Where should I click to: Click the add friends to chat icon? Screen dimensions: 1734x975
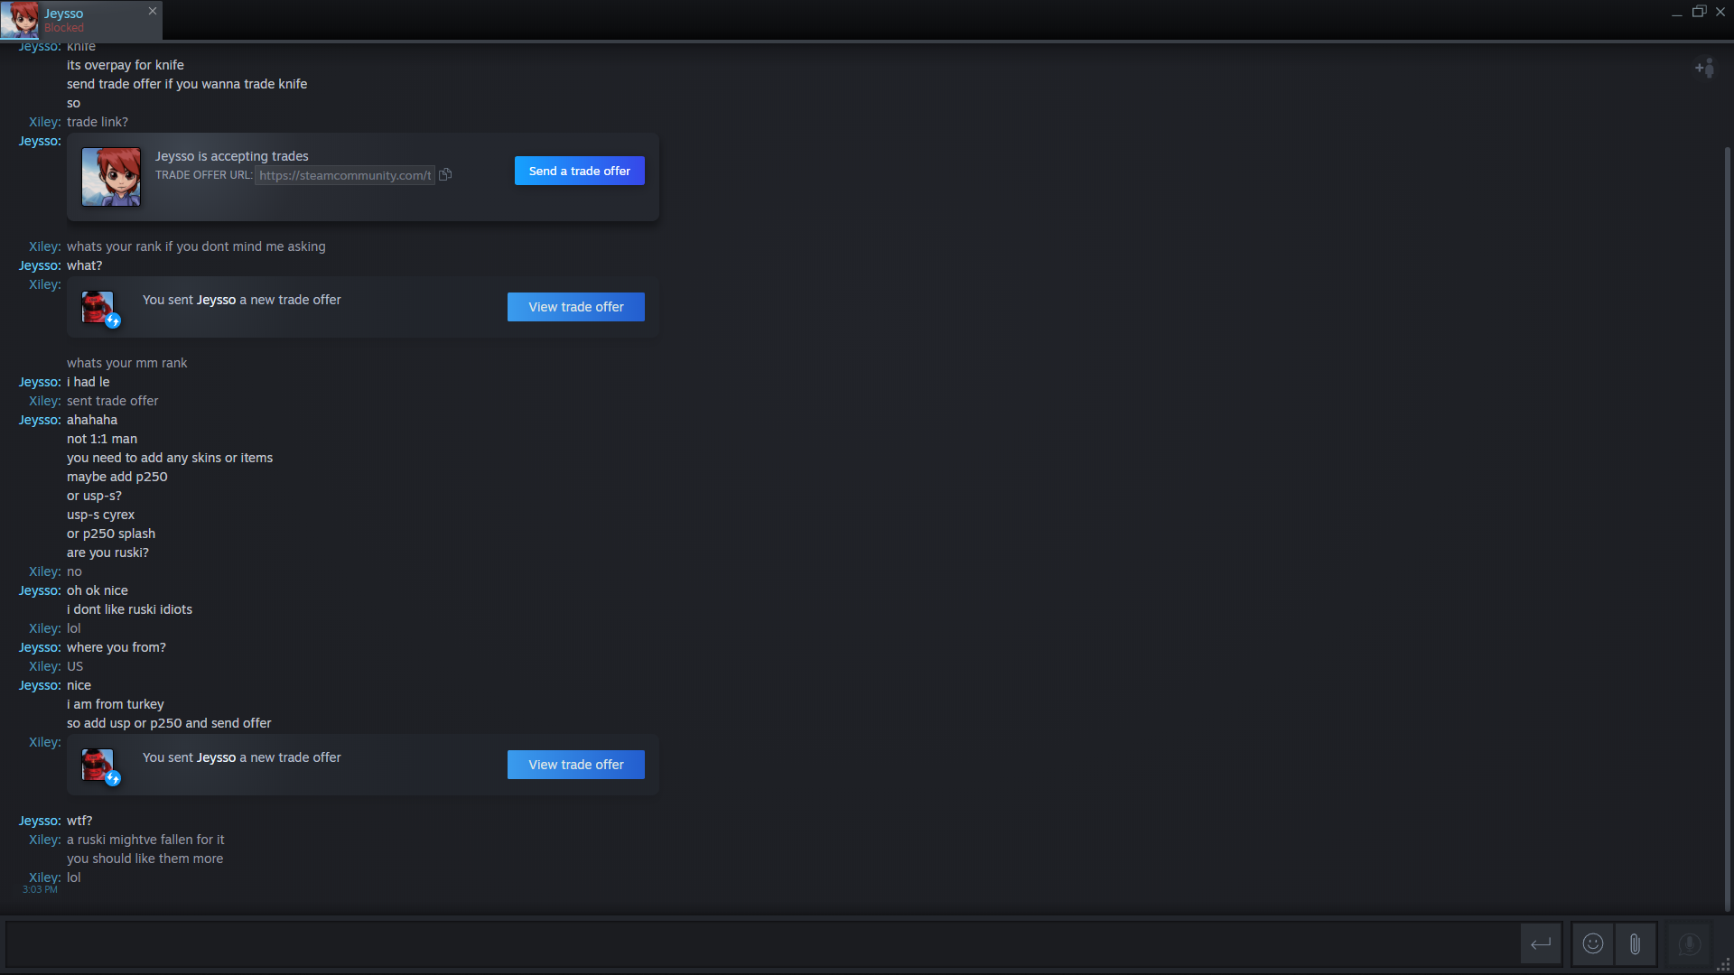pos(1704,69)
